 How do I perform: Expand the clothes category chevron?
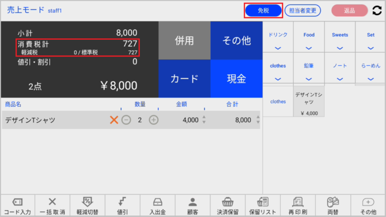(278, 79)
